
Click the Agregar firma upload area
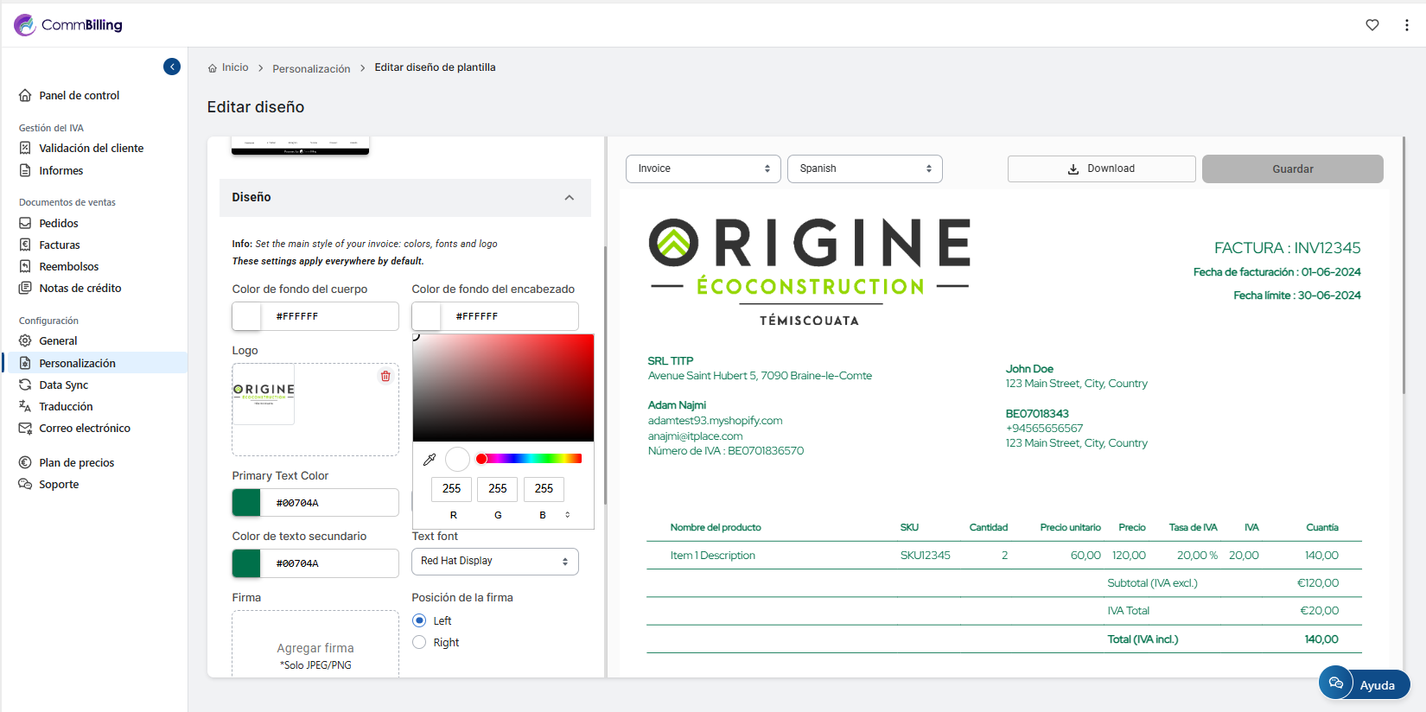click(x=315, y=648)
